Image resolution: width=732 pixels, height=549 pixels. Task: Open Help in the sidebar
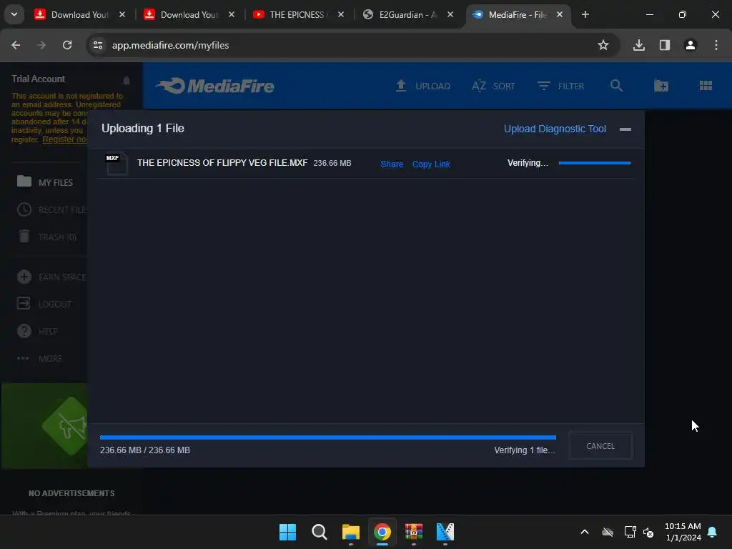tap(37, 331)
